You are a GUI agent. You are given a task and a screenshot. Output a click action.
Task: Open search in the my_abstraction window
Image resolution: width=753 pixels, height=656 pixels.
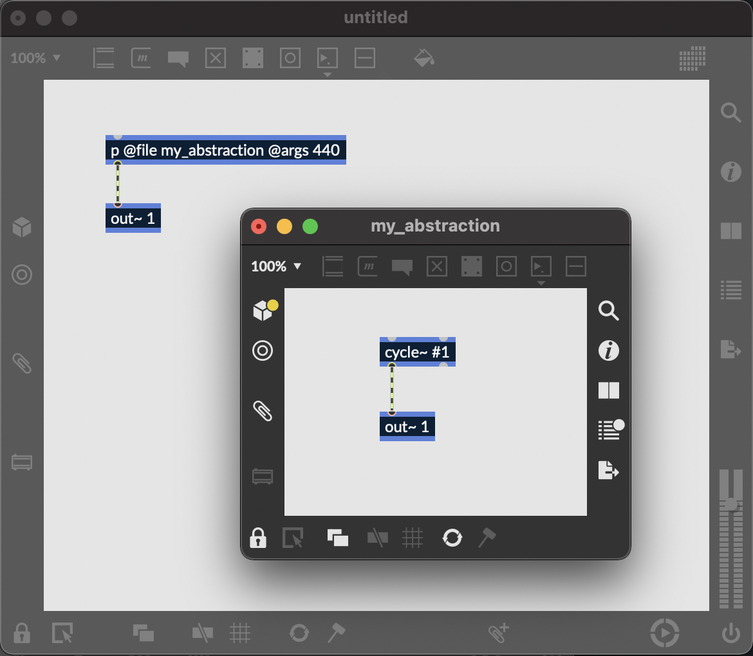[x=608, y=311]
